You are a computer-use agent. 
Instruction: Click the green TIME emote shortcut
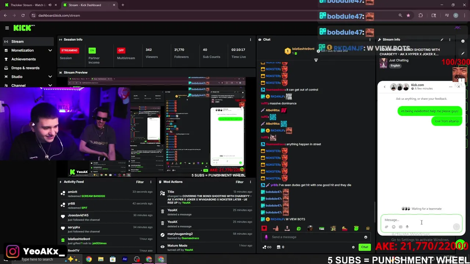322,228
